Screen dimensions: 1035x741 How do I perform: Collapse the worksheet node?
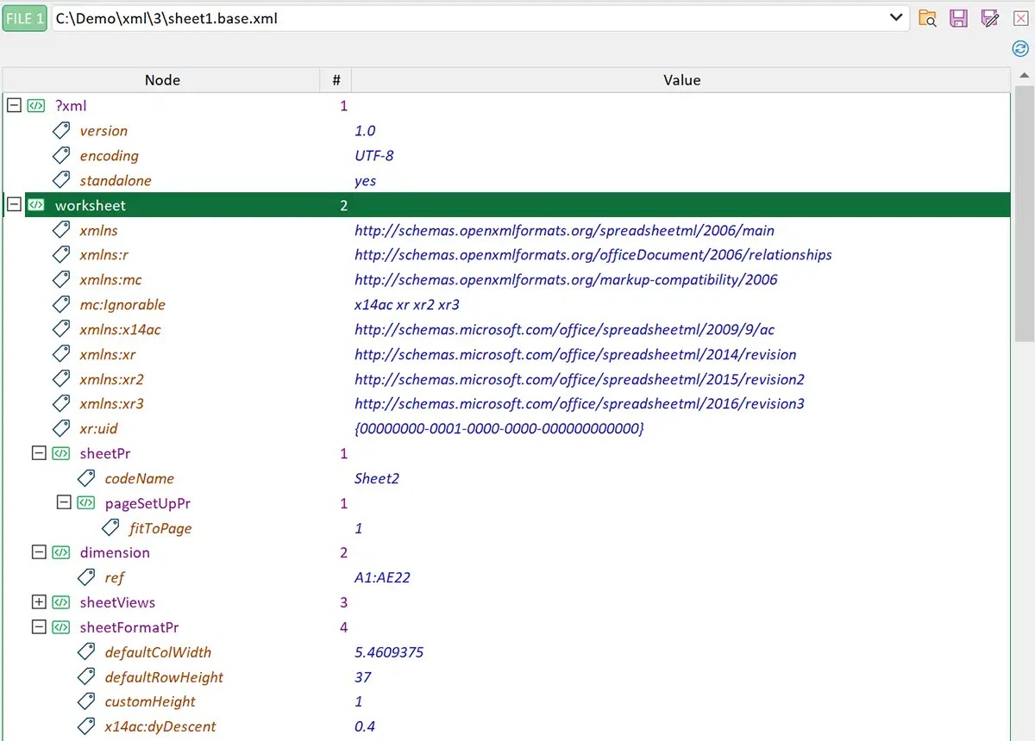click(13, 205)
